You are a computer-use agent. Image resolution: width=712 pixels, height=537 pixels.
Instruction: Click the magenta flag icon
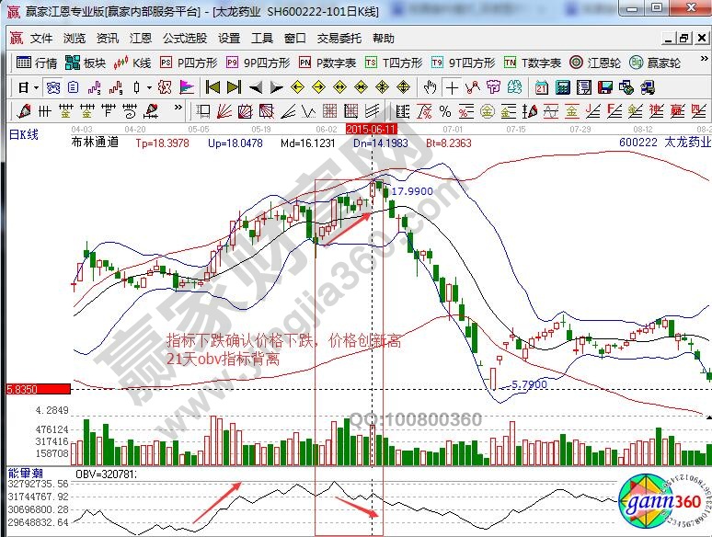click(187, 87)
